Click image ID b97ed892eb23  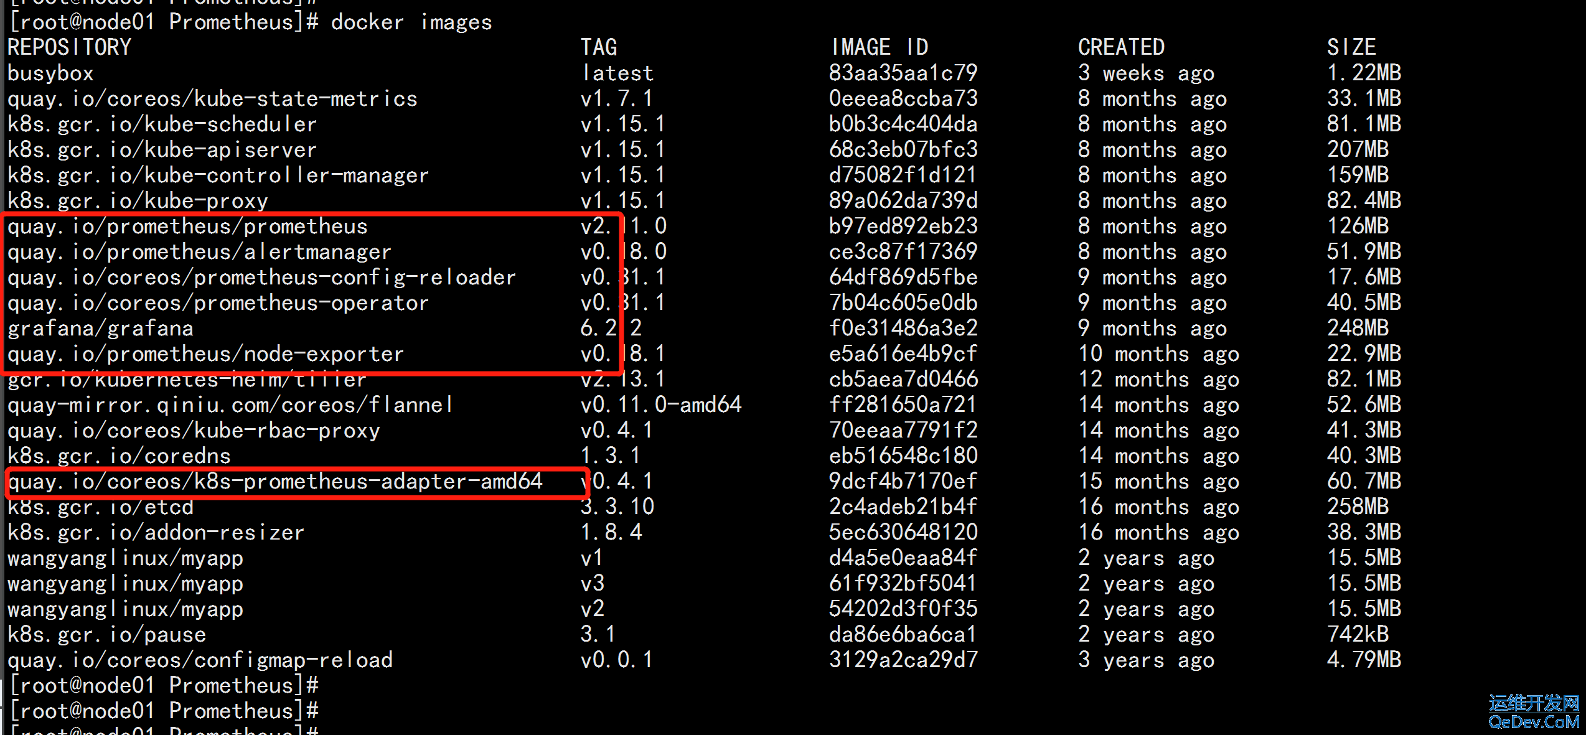coord(903,226)
